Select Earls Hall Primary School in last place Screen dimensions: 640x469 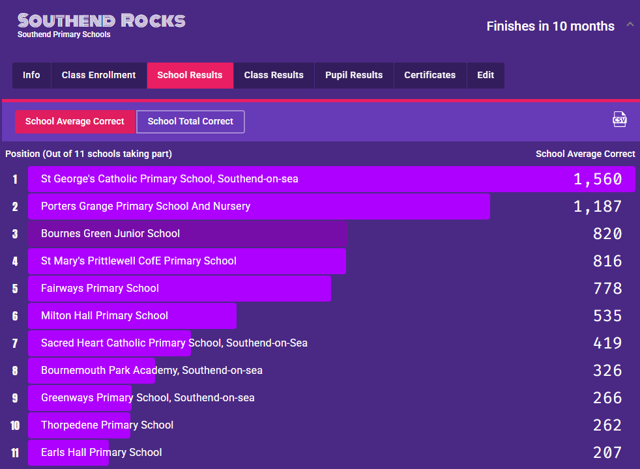pos(101,453)
